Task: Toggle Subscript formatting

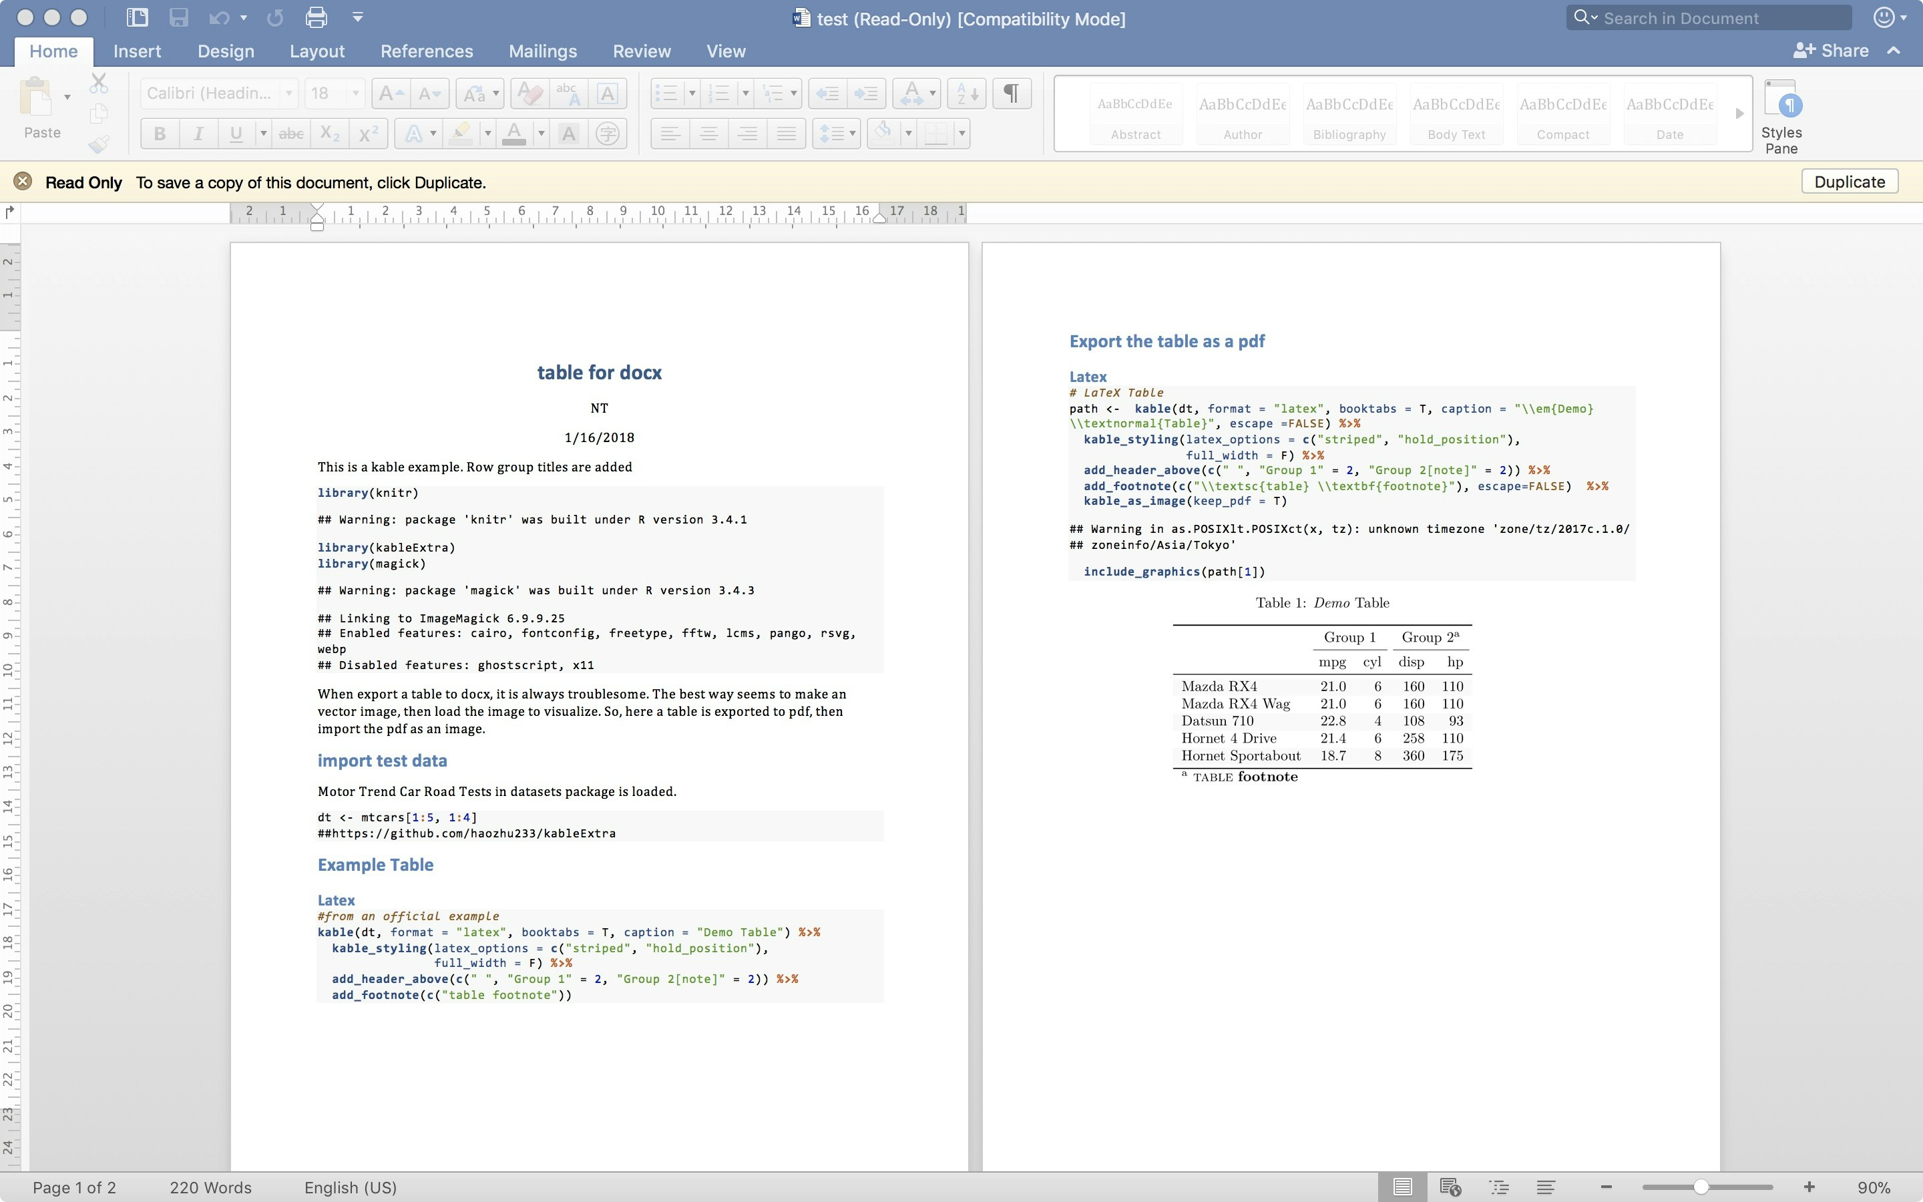Action: coord(329,134)
